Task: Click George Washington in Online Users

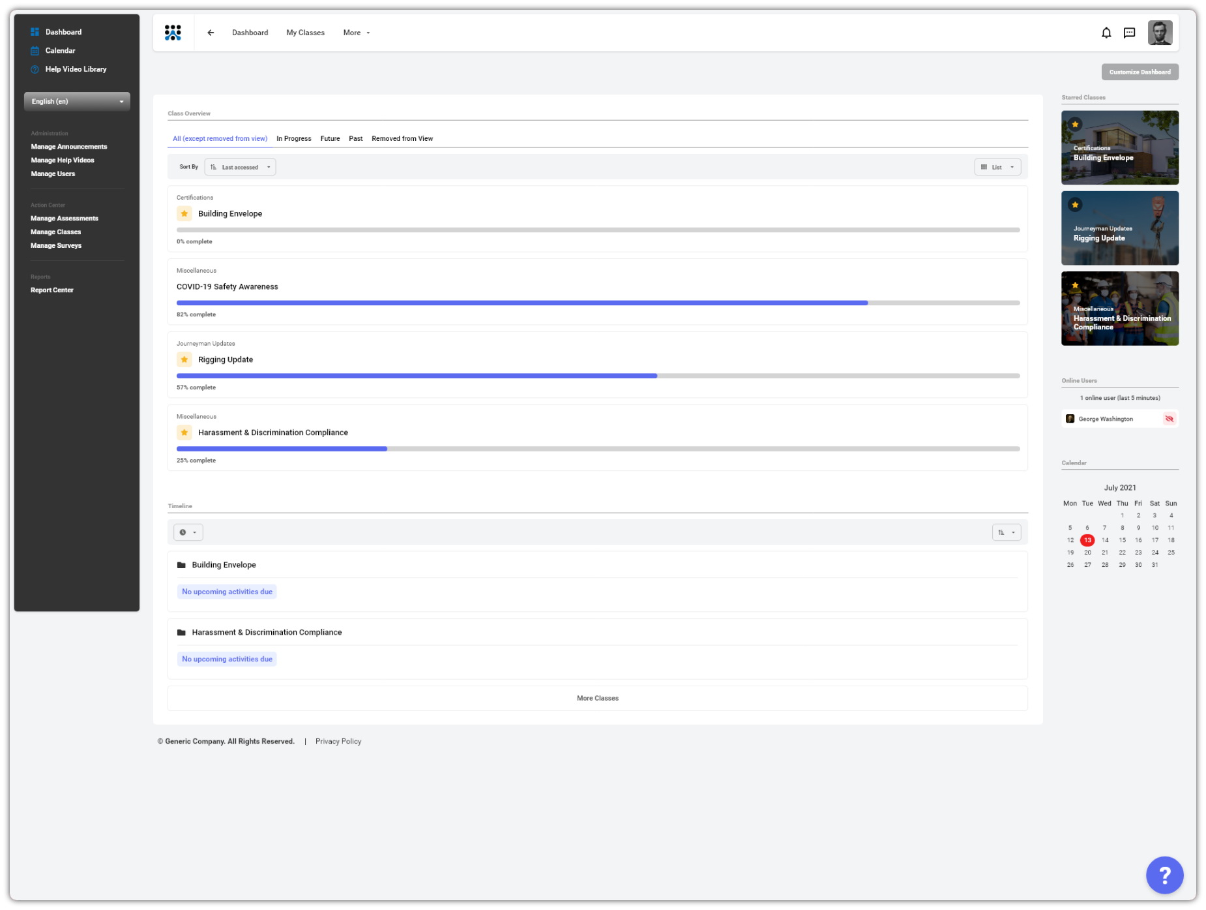Action: point(1106,419)
